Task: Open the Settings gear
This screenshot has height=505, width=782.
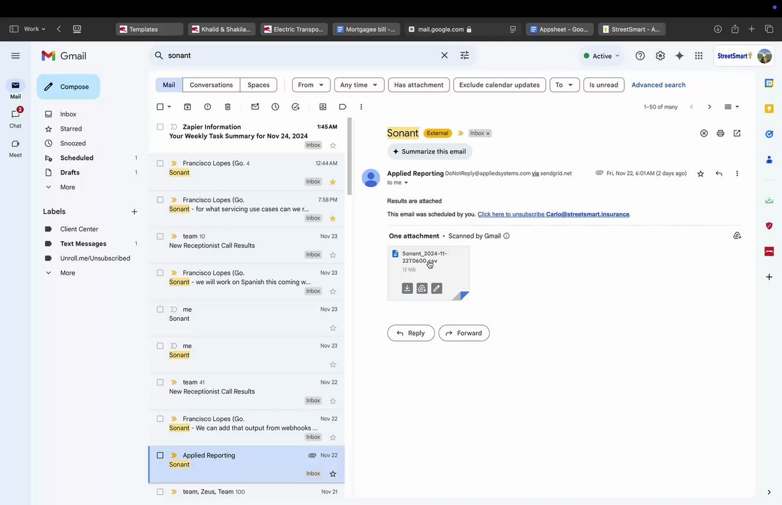Action: pos(660,56)
